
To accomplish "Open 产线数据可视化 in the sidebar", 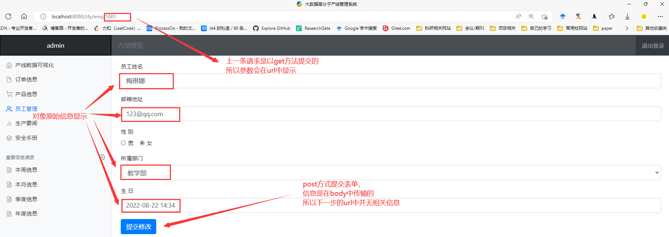I will click(34, 65).
